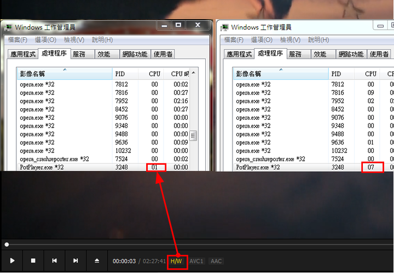This screenshot has height=273, width=394.
Task: Open 網路功能 tab in left Task Manager
Action: (x=135, y=54)
